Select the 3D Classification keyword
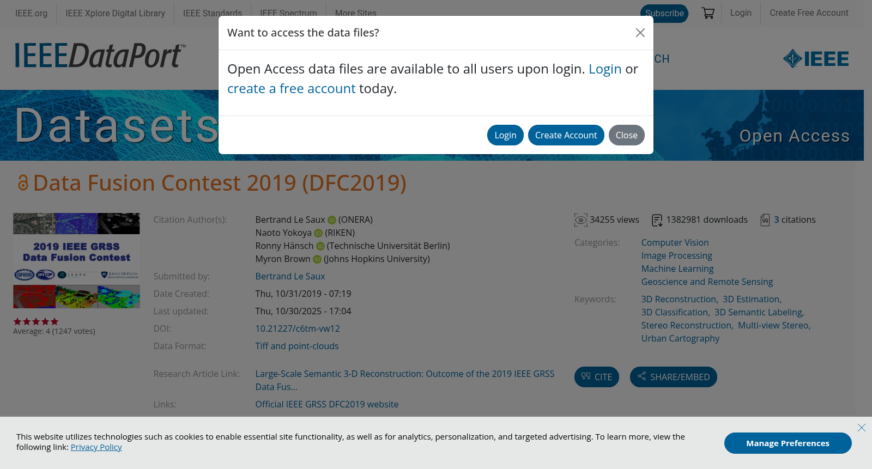Image resolution: width=872 pixels, height=469 pixels. point(675,313)
